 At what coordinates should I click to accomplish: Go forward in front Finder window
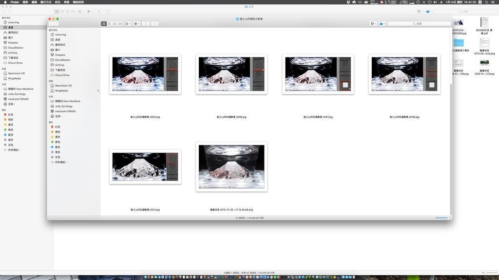click(56, 24)
